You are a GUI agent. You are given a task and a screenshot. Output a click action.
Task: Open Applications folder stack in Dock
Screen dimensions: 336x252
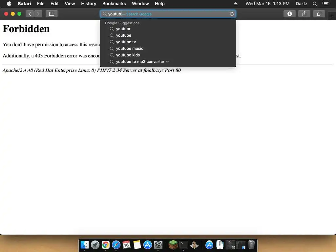click(x=209, y=245)
